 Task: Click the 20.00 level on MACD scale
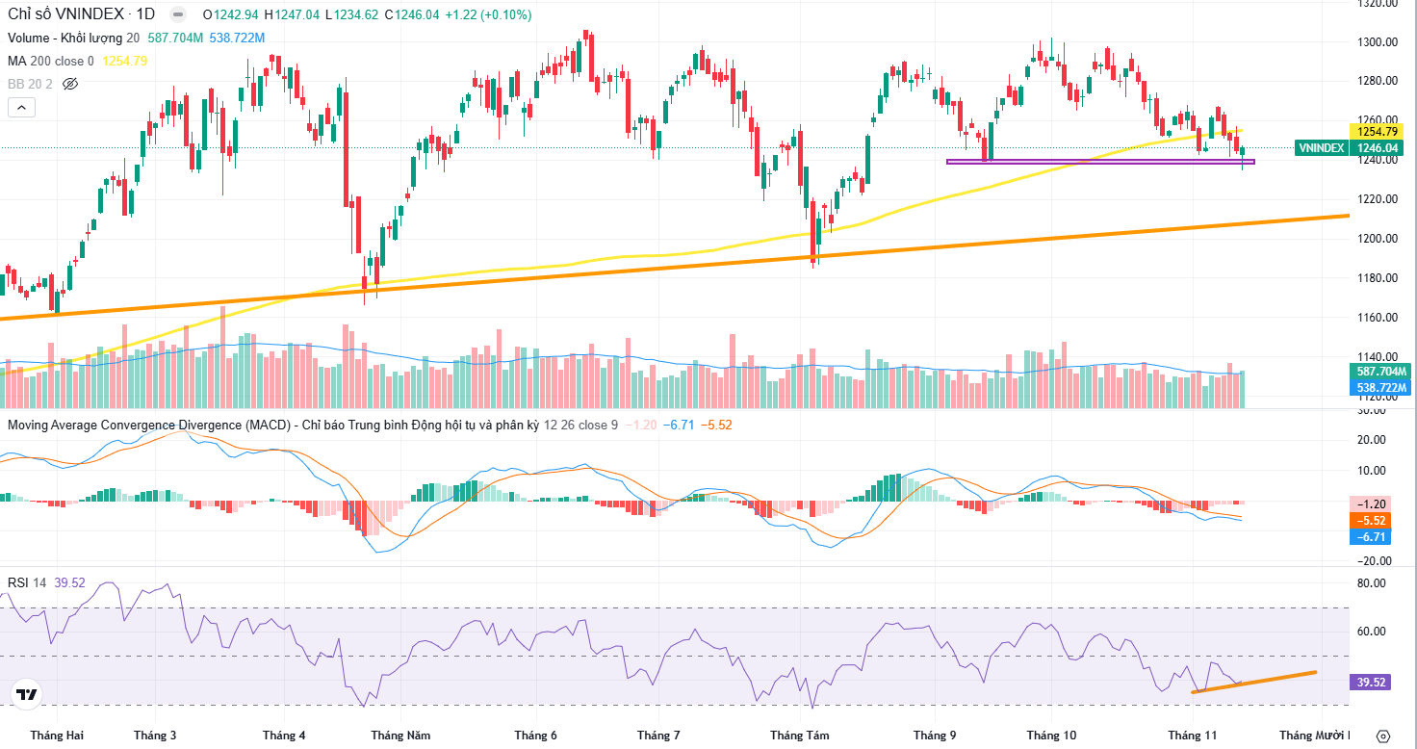[x=1371, y=439]
